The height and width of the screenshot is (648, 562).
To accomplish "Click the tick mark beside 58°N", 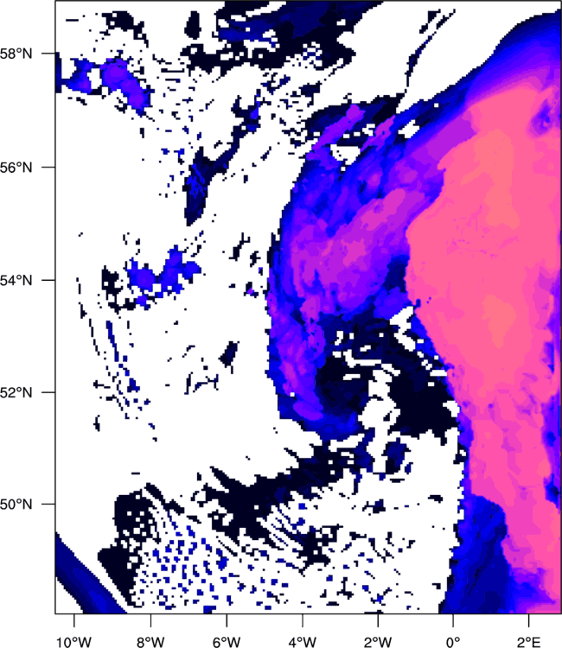I will 48,54.
